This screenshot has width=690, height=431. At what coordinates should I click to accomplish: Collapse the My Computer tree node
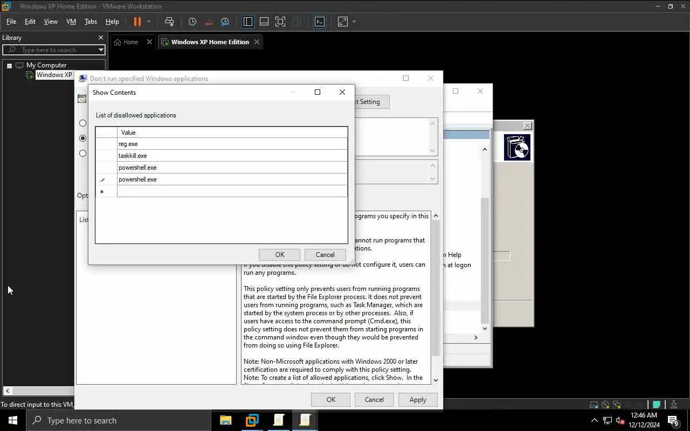click(x=9, y=65)
